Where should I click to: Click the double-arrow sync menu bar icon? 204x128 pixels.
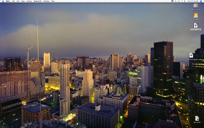point(178,1)
